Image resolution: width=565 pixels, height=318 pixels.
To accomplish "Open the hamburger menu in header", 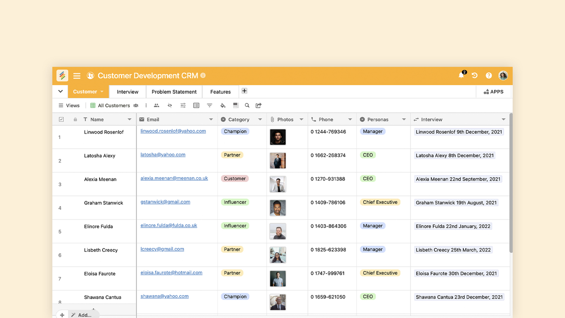I will pyautogui.click(x=77, y=76).
